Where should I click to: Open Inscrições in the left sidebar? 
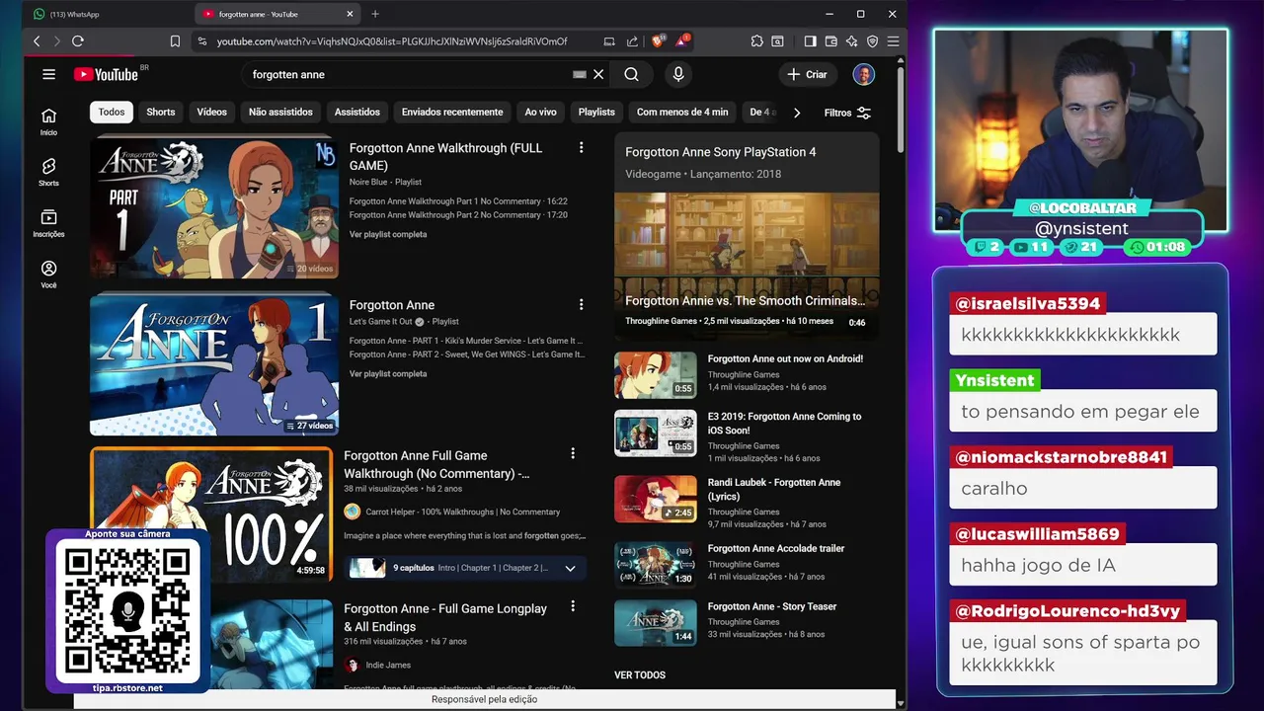[x=48, y=223]
